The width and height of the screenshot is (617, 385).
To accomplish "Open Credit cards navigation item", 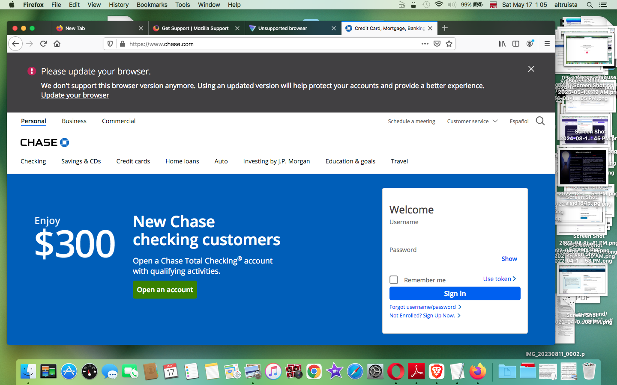I will point(133,161).
